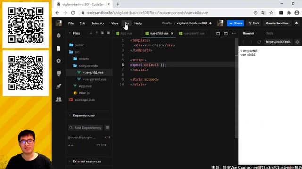Image resolution: width=302 pixels, height=169 pixels.
Task: Click the preview browser forward arrow
Action: [251, 42]
